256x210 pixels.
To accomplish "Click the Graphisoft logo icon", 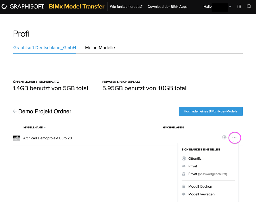I will [4, 6].
